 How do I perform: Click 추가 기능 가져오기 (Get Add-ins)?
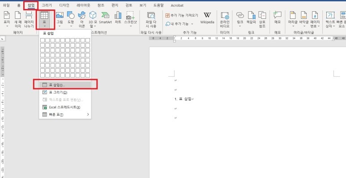pos(182,15)
